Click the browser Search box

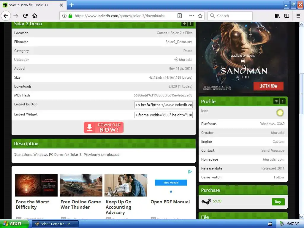click(x=230, y=16)
